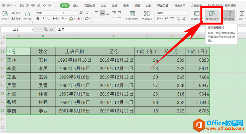Click the decrease decimal places icon
The width and height of the screenshot is (246, 134).
184,19
